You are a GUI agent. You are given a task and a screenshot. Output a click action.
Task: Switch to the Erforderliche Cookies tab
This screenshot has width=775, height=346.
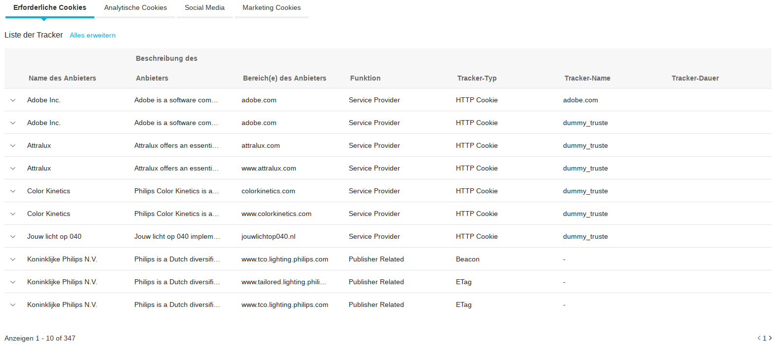pos(50,8)
